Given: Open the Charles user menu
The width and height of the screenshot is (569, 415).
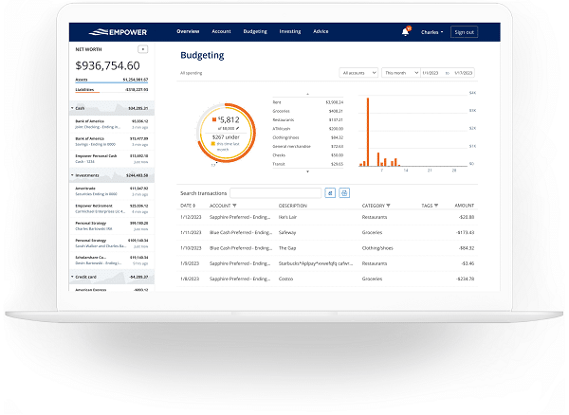Looking at the screenshot, I should pyautogui.click(x=431, y=32).
